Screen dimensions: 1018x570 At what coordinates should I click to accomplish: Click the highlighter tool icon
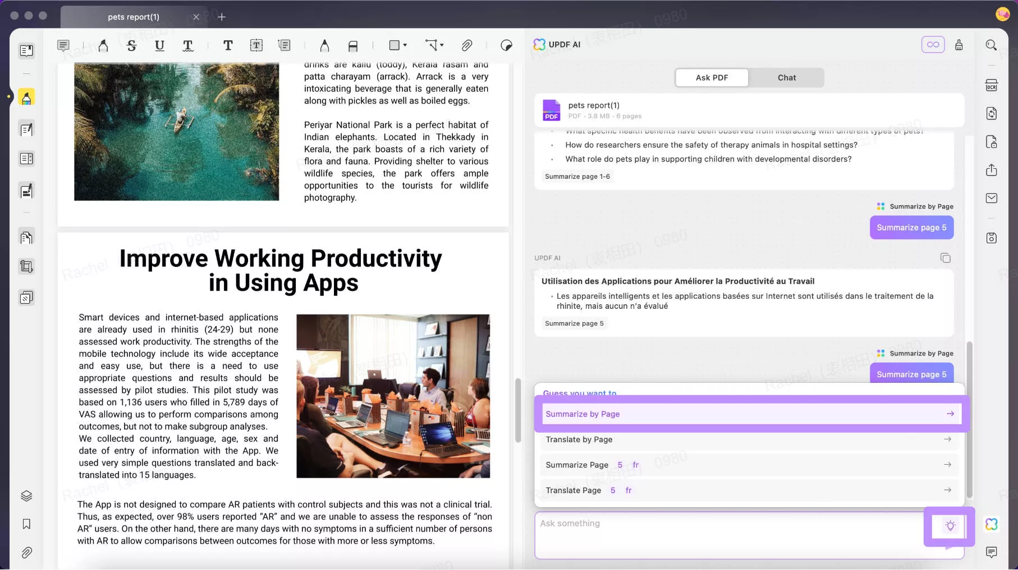pos(103,45)
